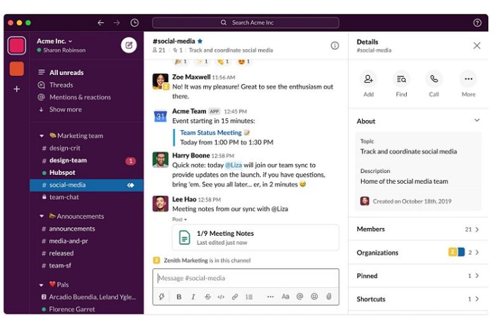492x328 pixels.
Task: Toggle italic formatting in composer
Action: pyautogui.click(x=193, y=296)
